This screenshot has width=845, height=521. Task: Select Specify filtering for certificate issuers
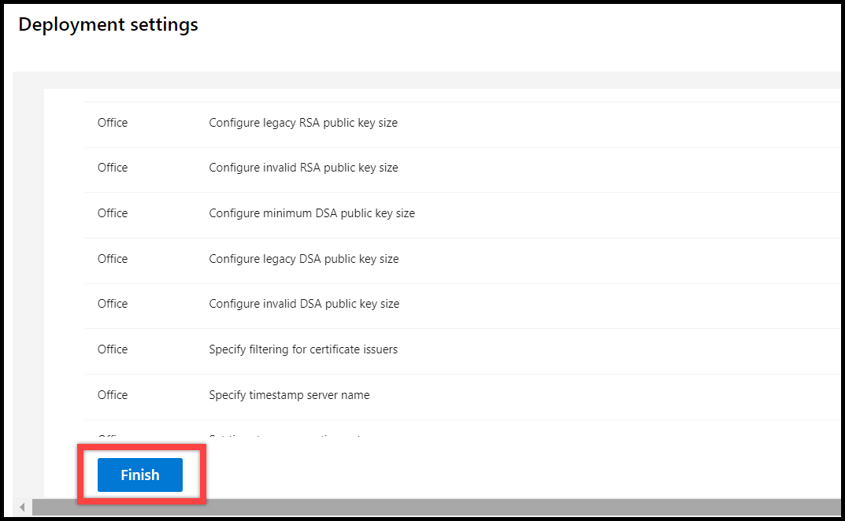tap(303, 349)
